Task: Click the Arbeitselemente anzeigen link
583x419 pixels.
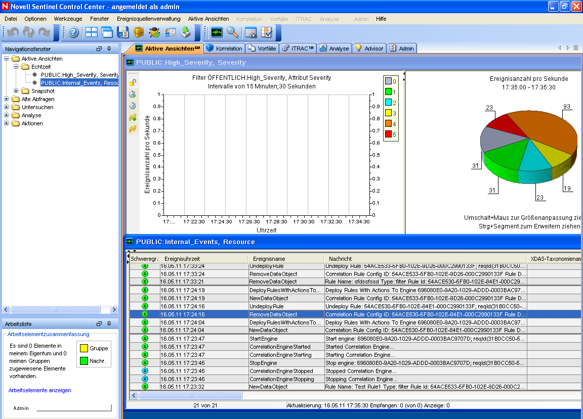Action: (x=39, y=390)
